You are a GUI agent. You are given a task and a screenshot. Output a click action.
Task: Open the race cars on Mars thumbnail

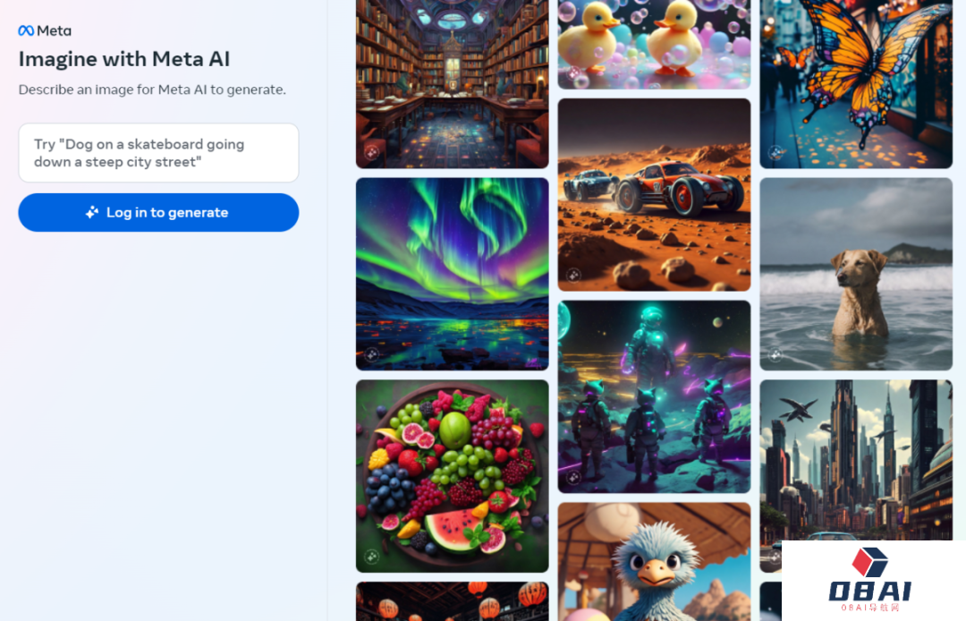tap(654, 195)
